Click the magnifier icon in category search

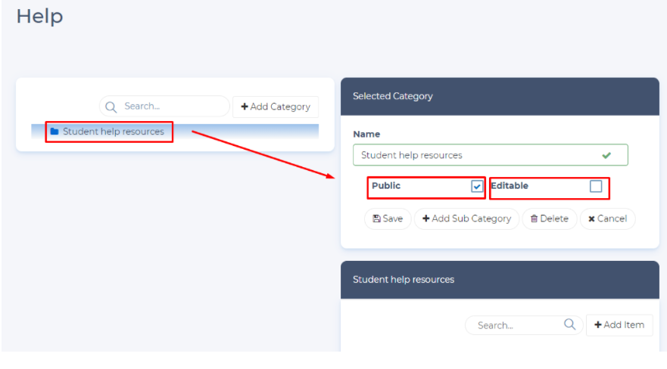tap(111, 107)
